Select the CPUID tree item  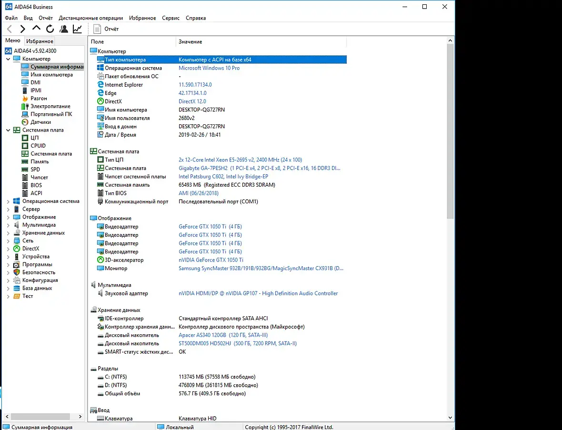point(38,146)
